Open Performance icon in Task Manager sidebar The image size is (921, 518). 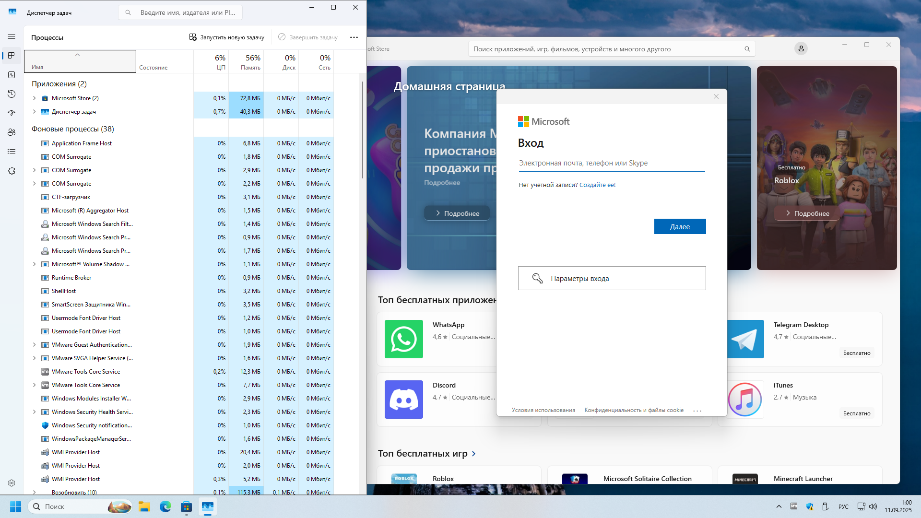point(12,75)
